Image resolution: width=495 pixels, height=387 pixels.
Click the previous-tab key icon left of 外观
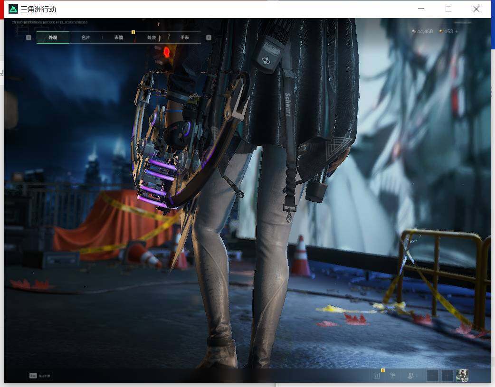tap(29, 38)
